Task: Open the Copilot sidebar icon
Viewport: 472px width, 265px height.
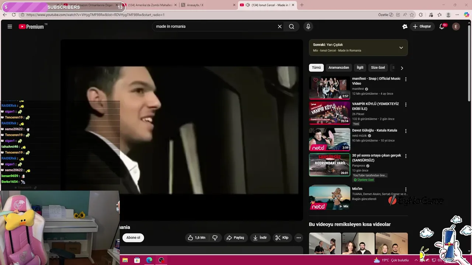Action: (x=467, y=15)
